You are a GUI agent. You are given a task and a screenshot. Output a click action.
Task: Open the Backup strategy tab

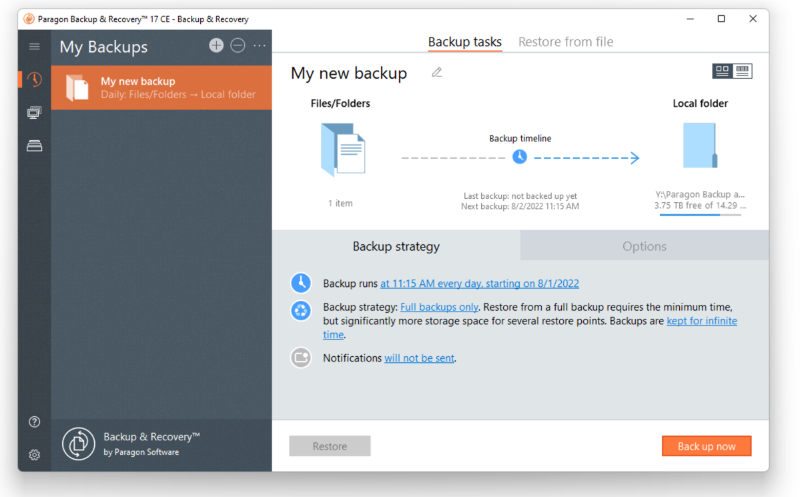click(396, 246)
